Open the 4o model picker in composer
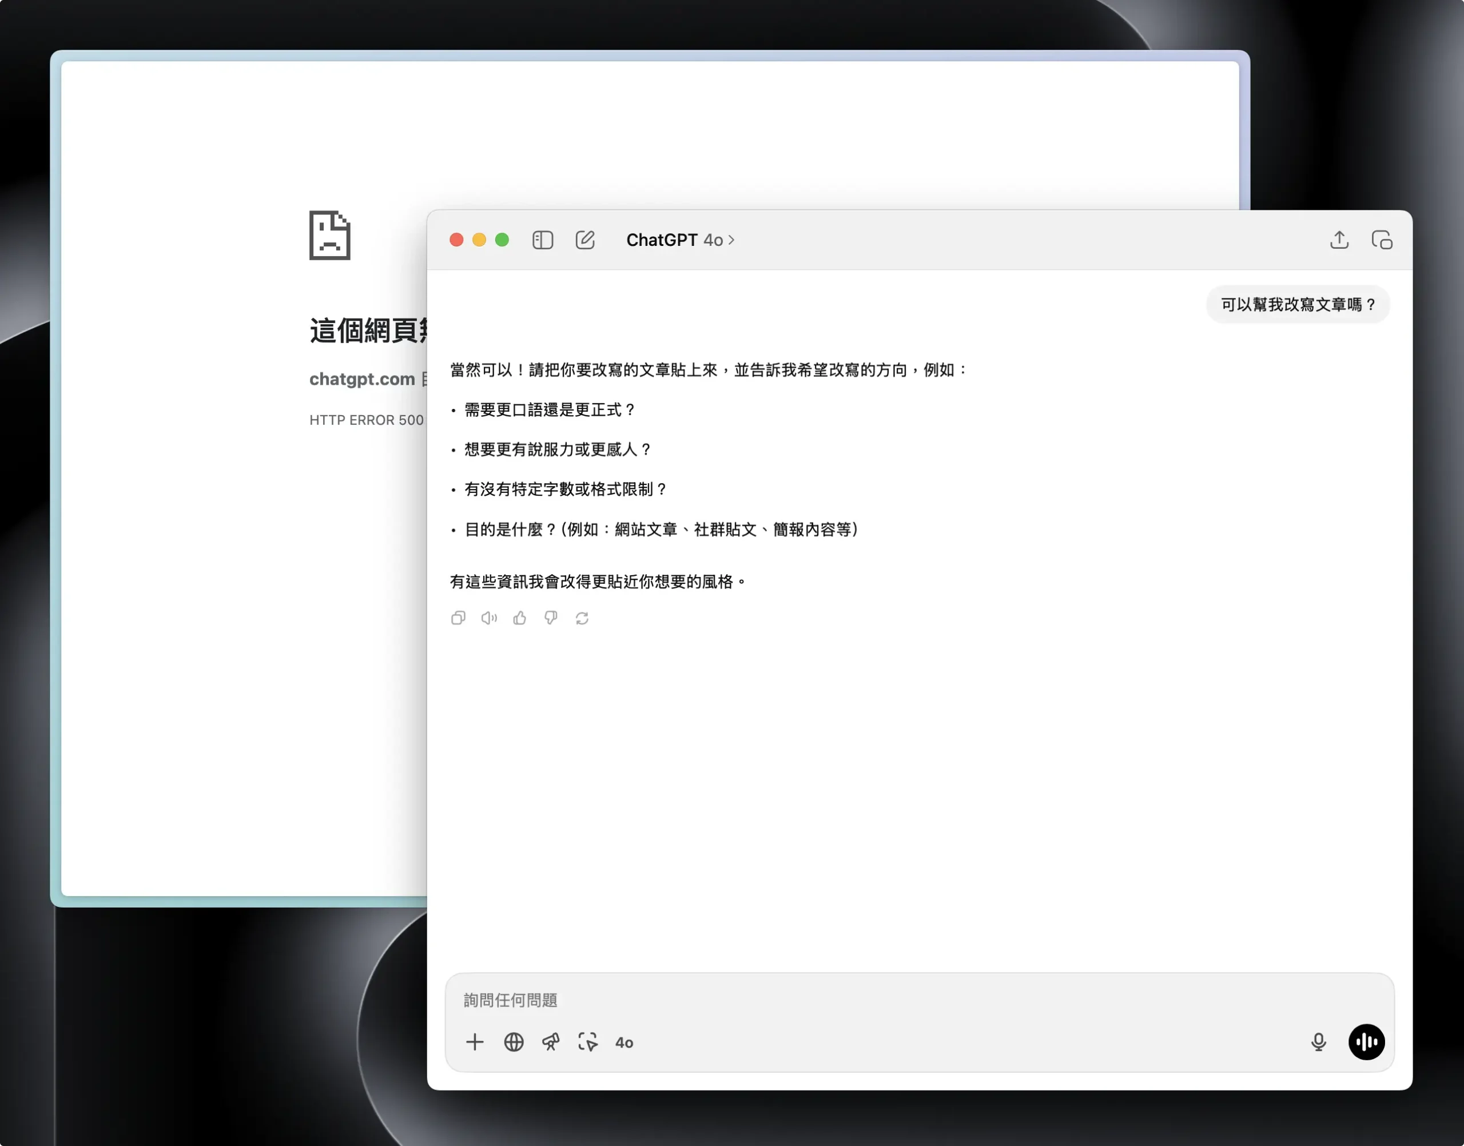1464x1146 pixels. (624, 1042)
